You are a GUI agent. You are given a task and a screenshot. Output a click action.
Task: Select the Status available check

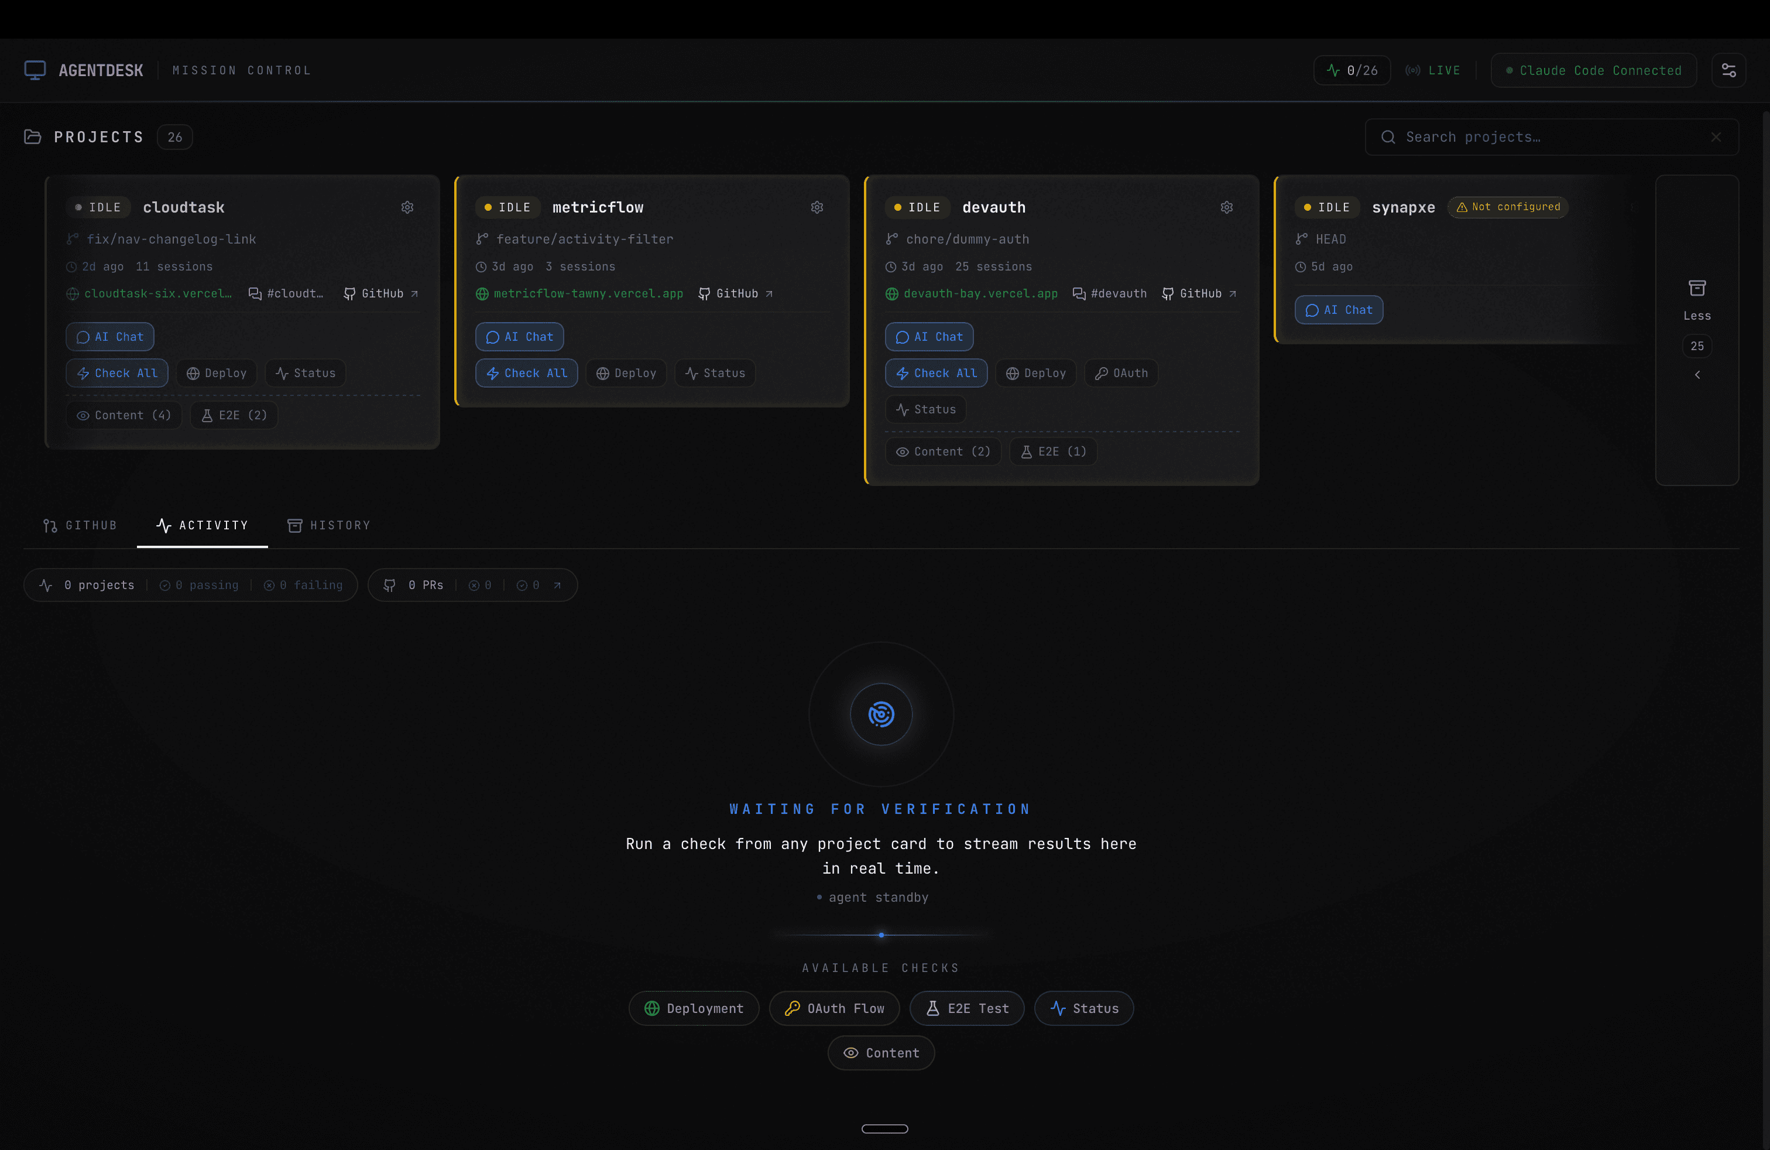tap(1083, 1009)
